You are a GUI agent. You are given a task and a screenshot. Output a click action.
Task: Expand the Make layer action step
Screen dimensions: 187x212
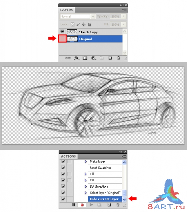(x=86, y=161)
